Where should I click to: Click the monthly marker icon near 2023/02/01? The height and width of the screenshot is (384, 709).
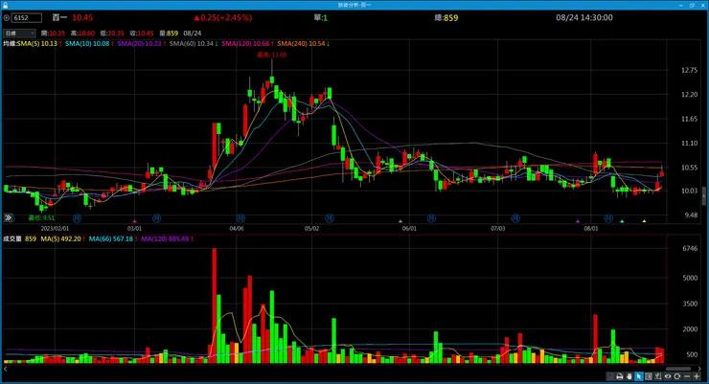coord(78,218)
